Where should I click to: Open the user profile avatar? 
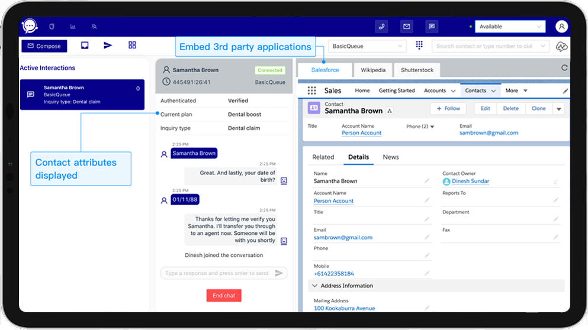pyautogui.click(x=561, y=27)
